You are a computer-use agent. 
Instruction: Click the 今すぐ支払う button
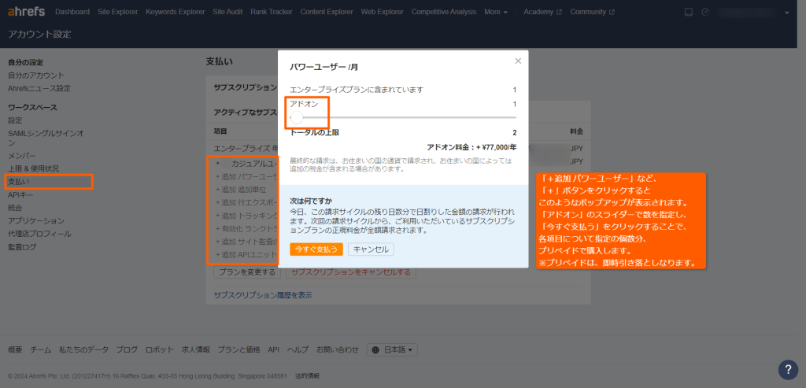[316, 249]
